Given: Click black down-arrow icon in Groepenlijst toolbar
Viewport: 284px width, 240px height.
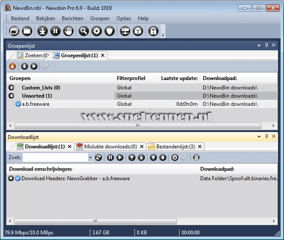Looking at the screenshot, I should 24,66.
